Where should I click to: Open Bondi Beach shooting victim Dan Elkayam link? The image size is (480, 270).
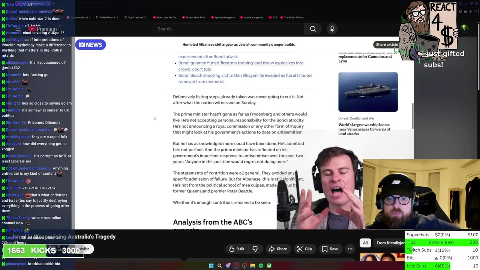click(245, 78)
